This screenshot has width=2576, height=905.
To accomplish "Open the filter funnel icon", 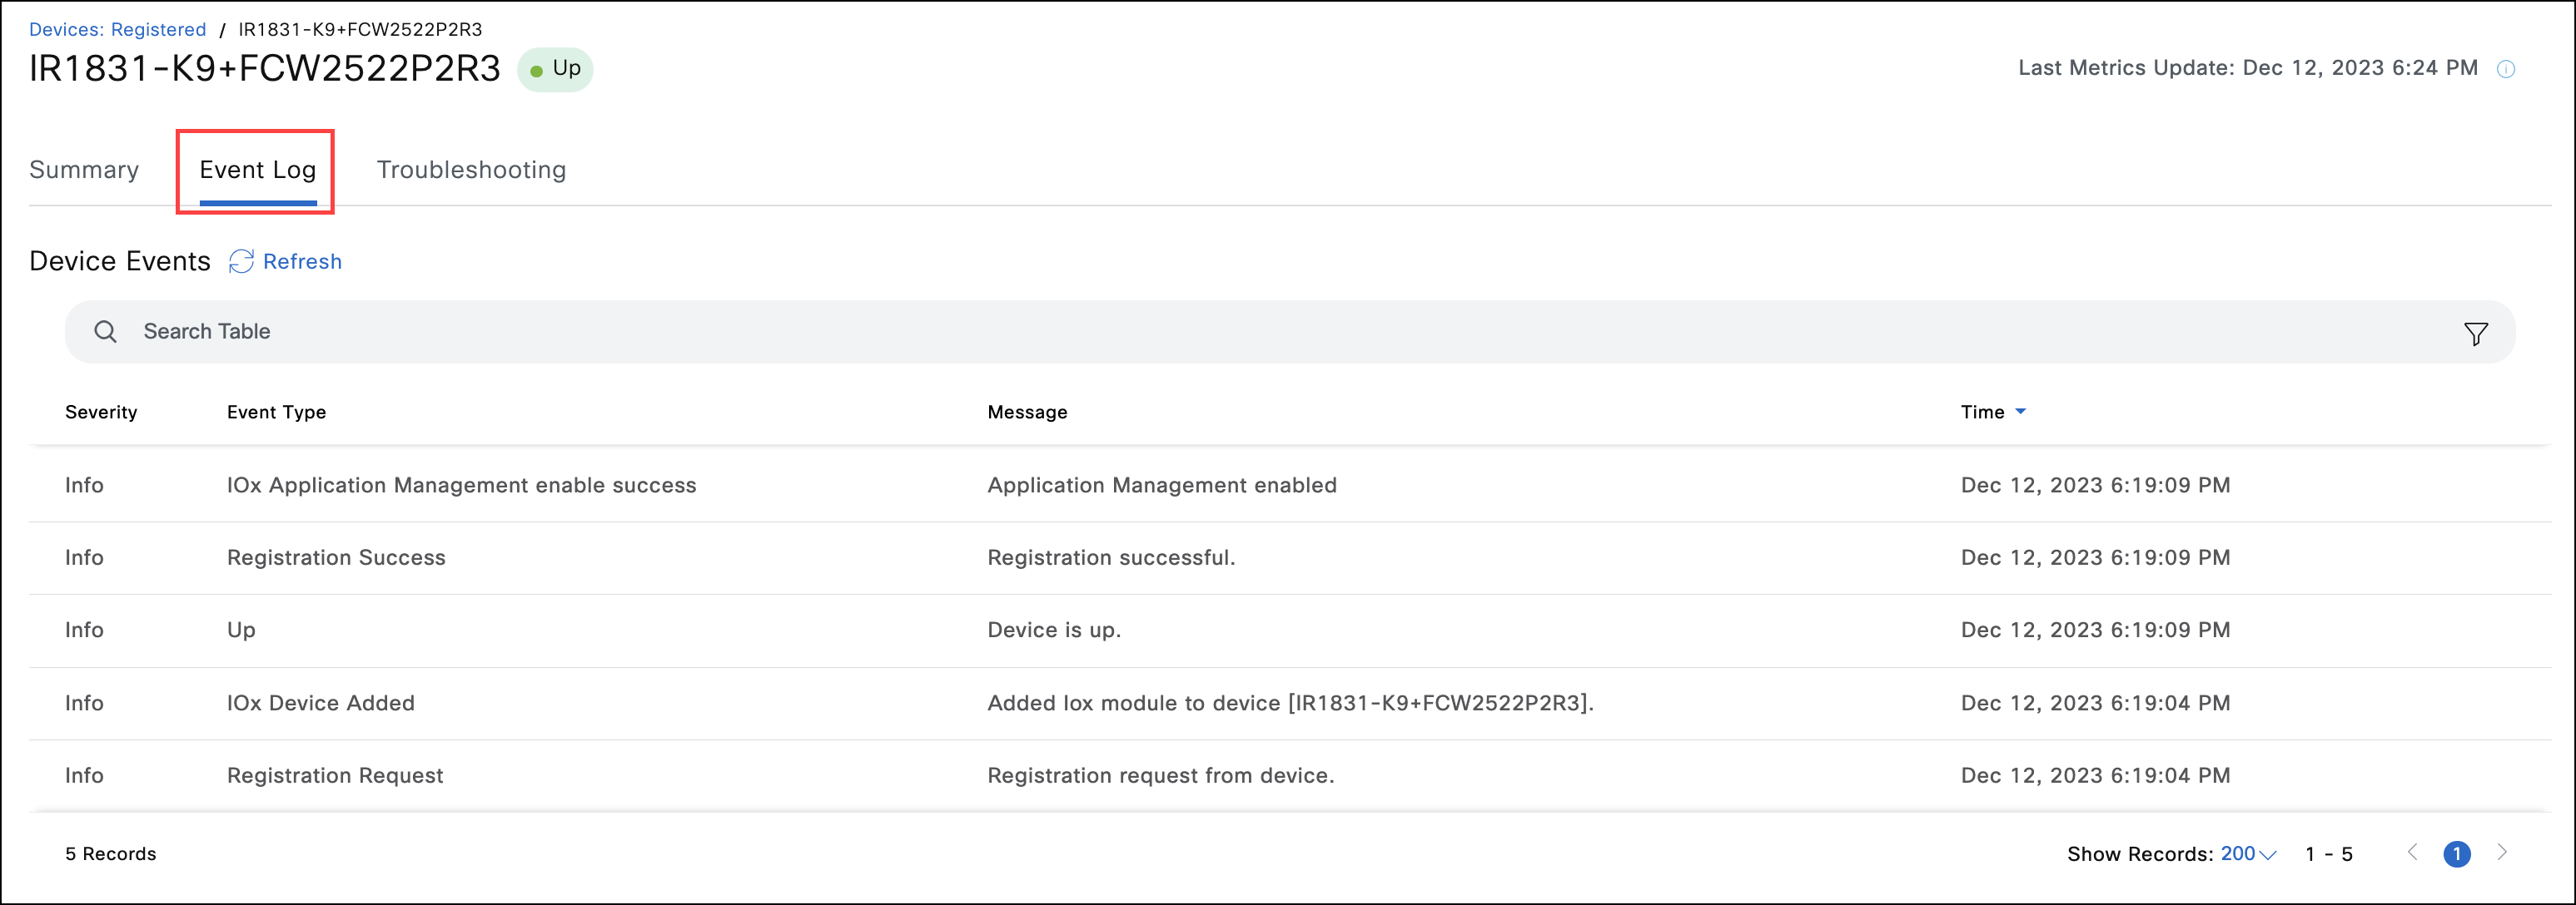I will pyautogui.click(x=2476, y=334).
